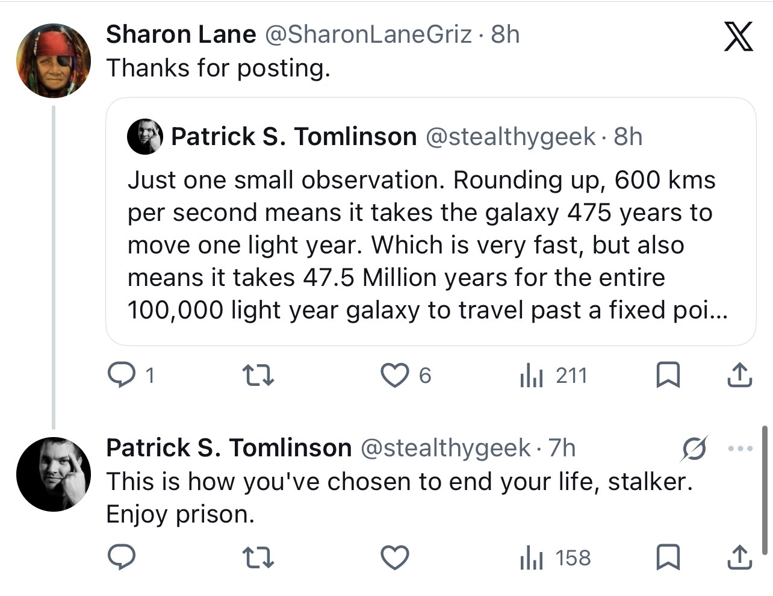Image resolution: width=773 pixels, height=596 pixels.
Task: Open the three-dots more menu
Action: [740, 449]
